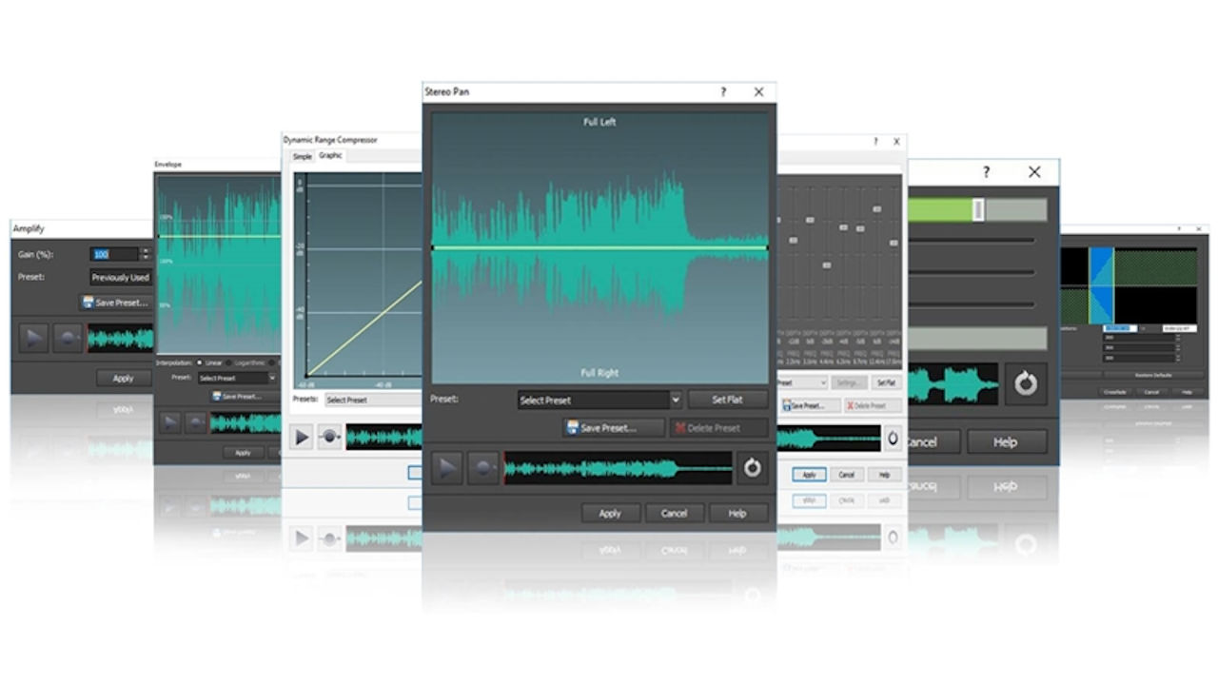The width and height of the screenshot is (1218, 685).
Task: Adjust the green slider handle in sixth dialog
Action: 977,210
